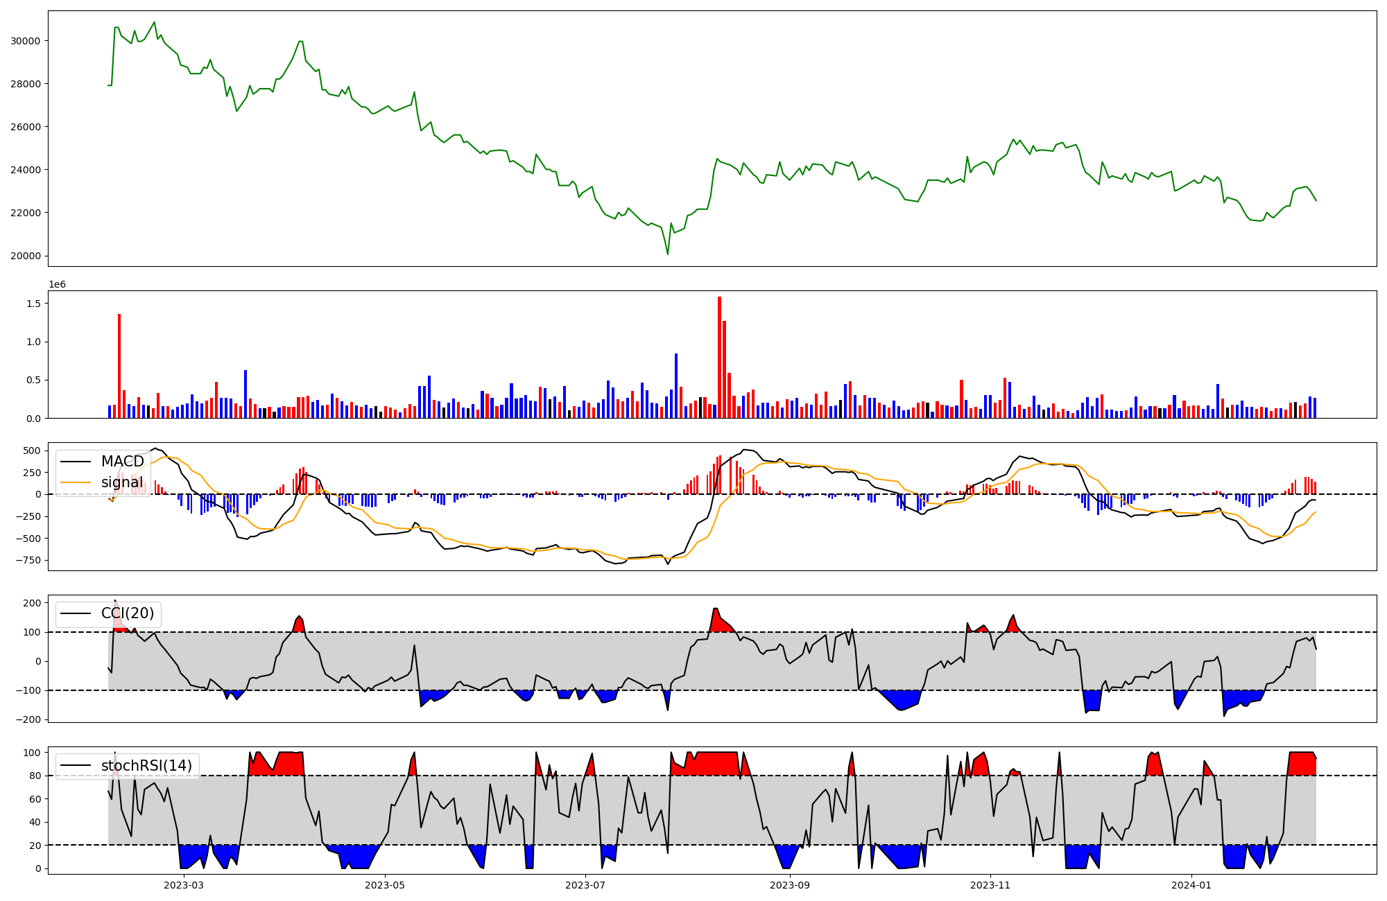This screenshot has height=901, width=1387.
Task: Click the signal legend text
Action: click(x=122, y=482)
